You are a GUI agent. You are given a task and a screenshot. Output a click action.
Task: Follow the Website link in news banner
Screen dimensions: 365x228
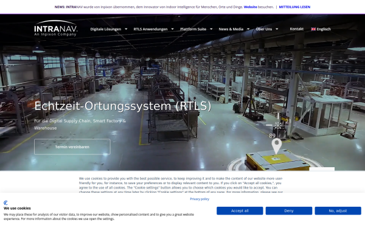coord(250,7)
